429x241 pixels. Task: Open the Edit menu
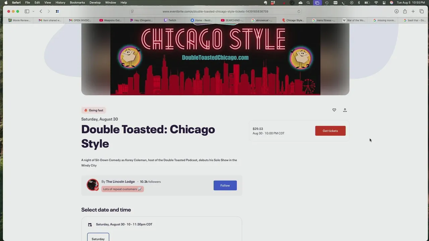pyautogui.click(x=37, y=3)
